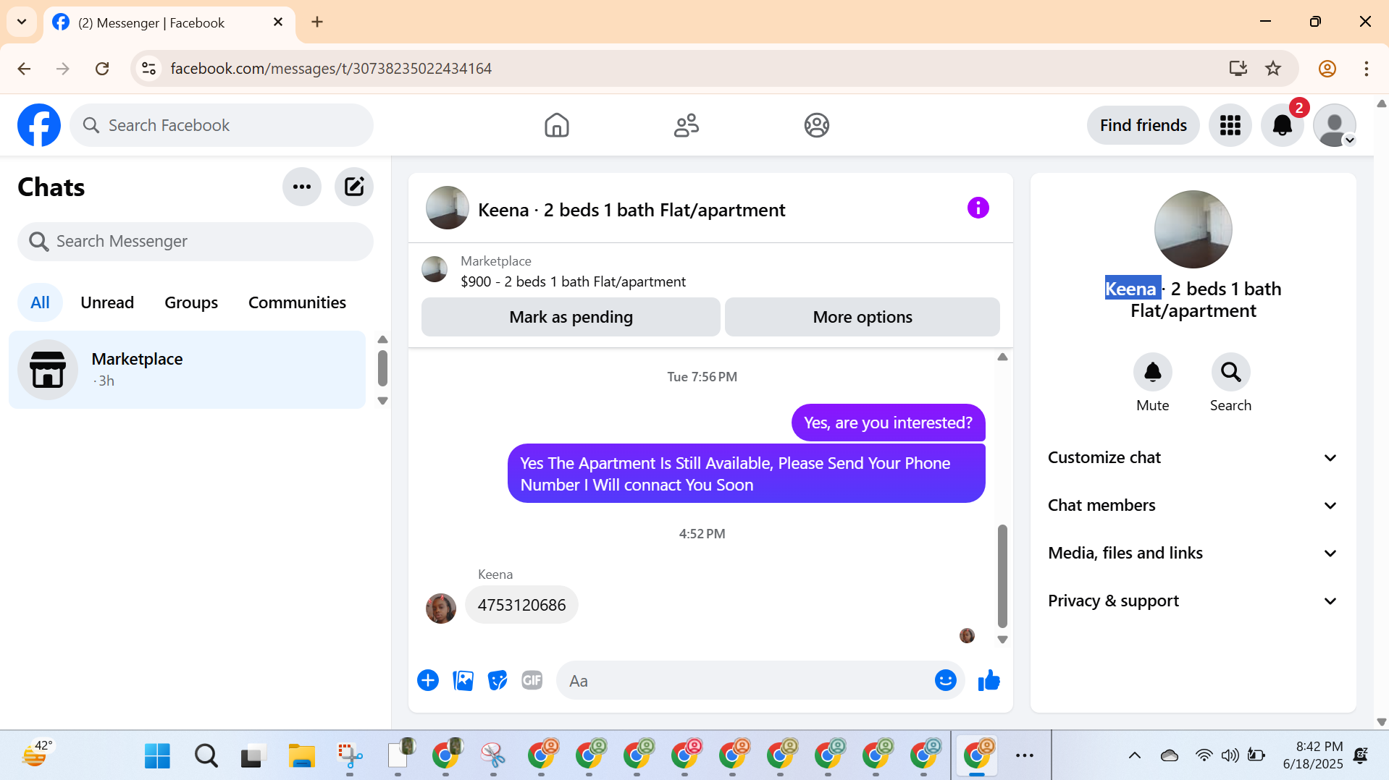Go back with browser back arrow
This screenshot has height=780, width=1389.
24,68
